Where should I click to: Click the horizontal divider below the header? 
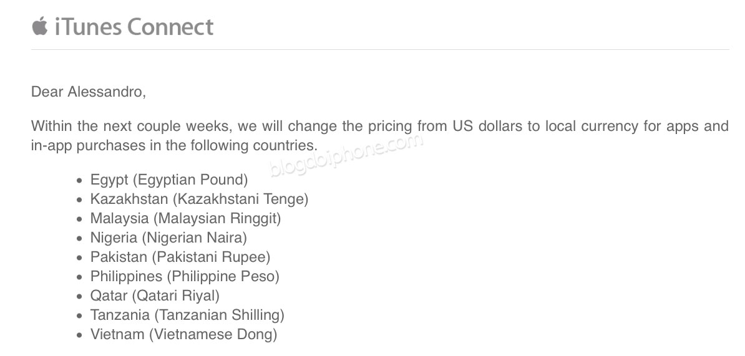(x=380, y=49)
